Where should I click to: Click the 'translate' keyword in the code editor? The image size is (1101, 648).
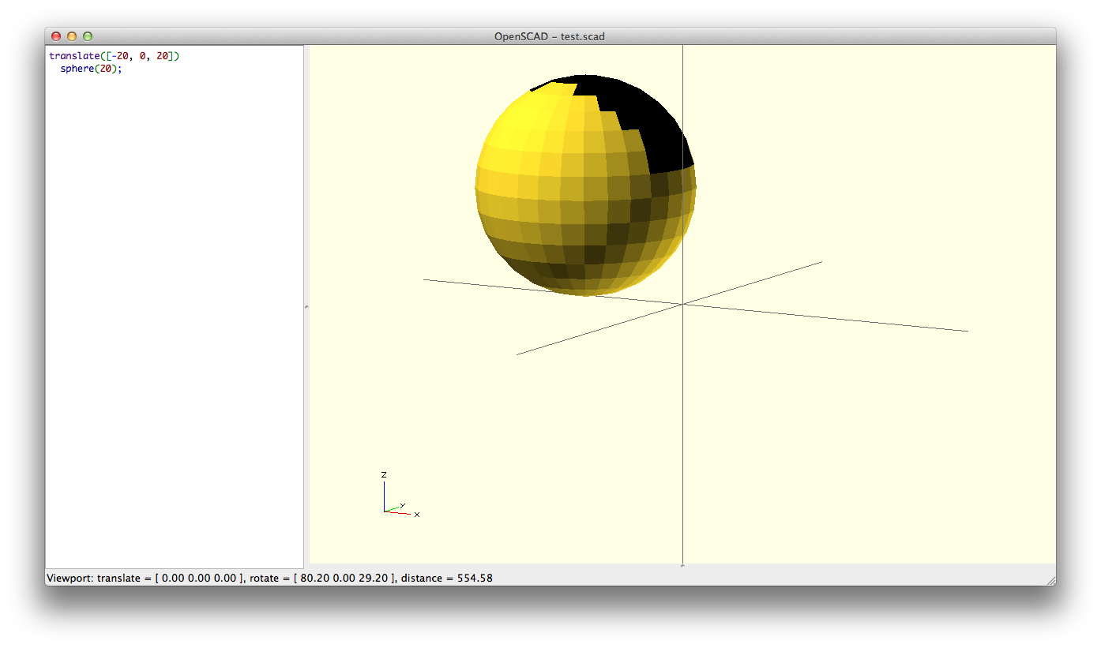pyautogui.click(x=75, y=56)
